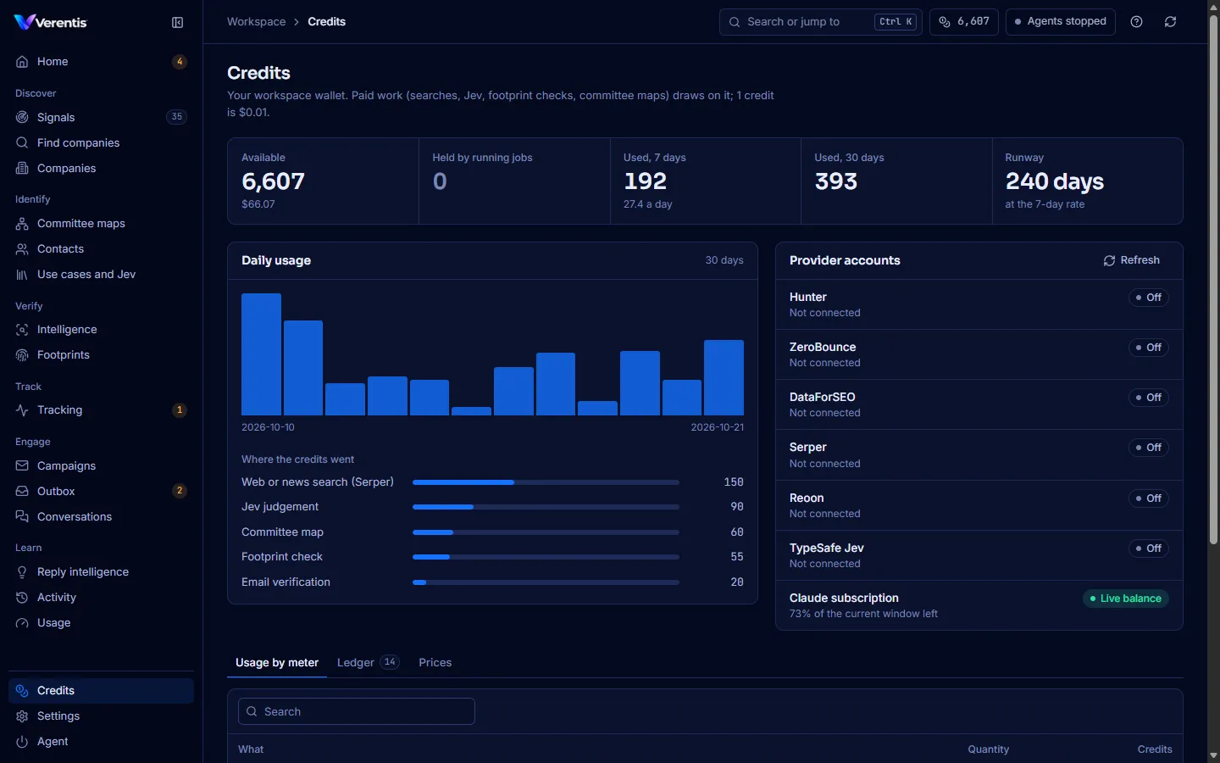Screen dimensions: 1220x763
Task: Refresh the provider accounts
Action: coord(1132,260)
